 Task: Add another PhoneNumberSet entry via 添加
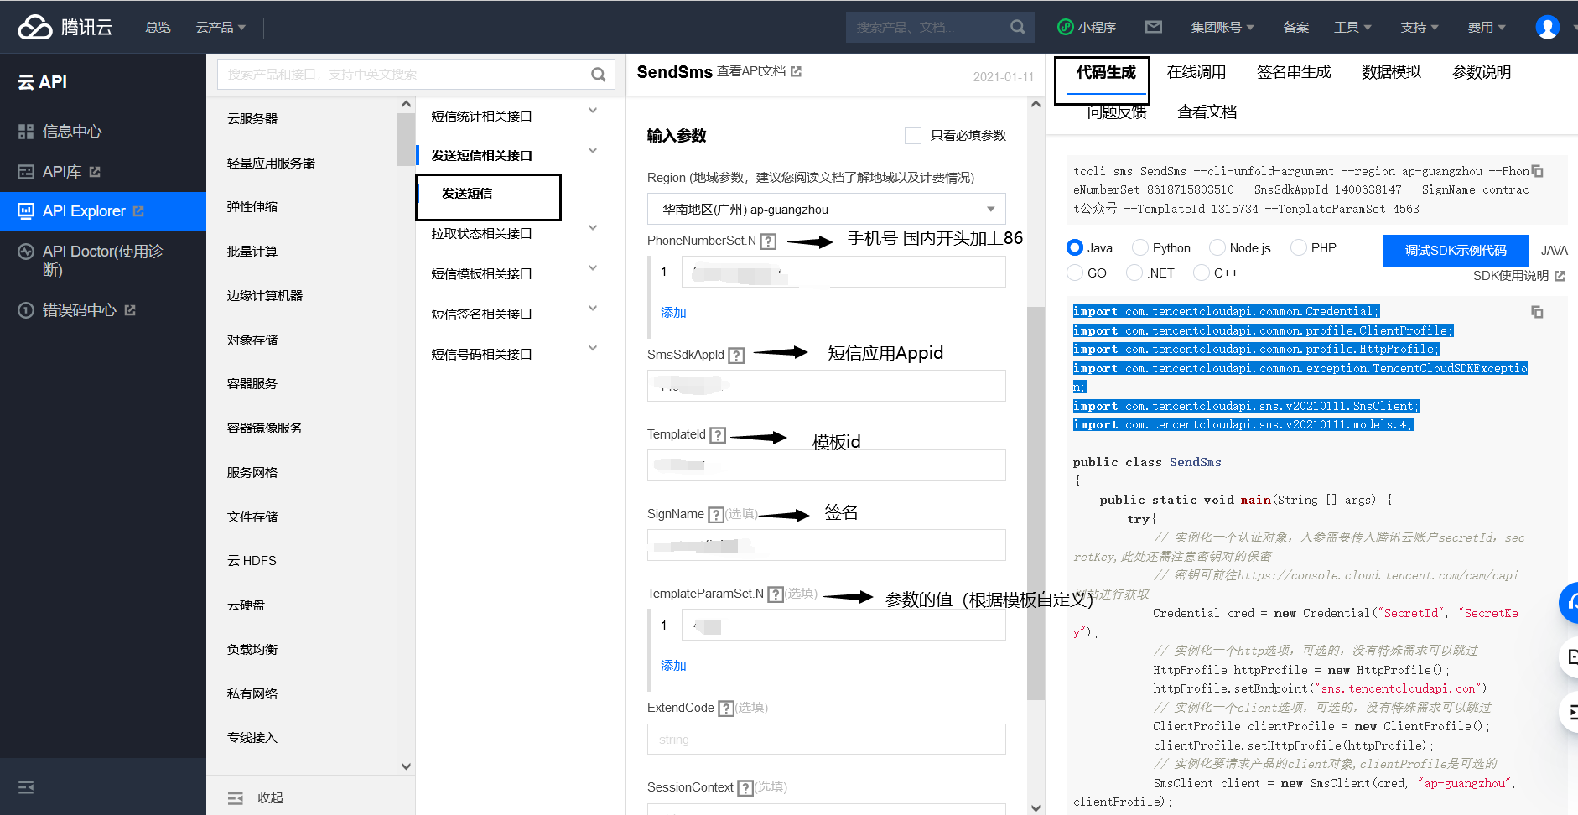pos(673,313)
